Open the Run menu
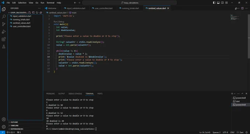The width and height of the screenshot is (250, 134). (x=42, y=3)
